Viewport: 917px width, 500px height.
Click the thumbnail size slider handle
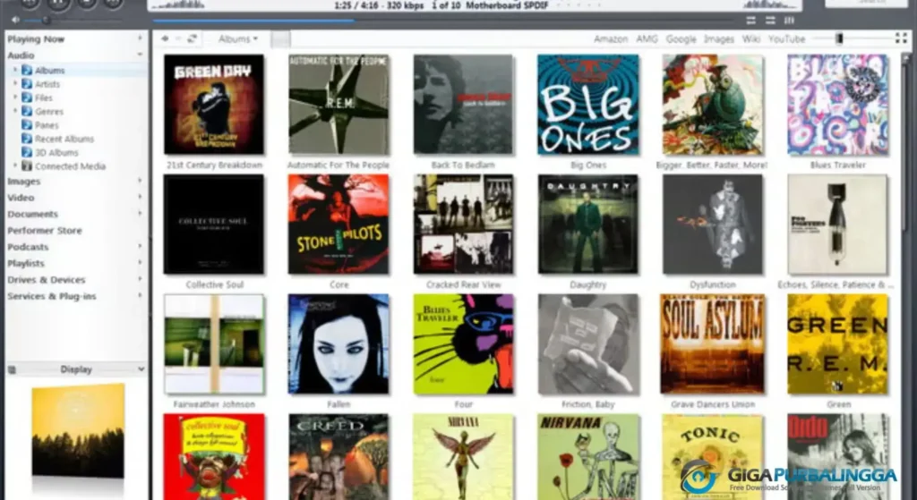(839, 38)
